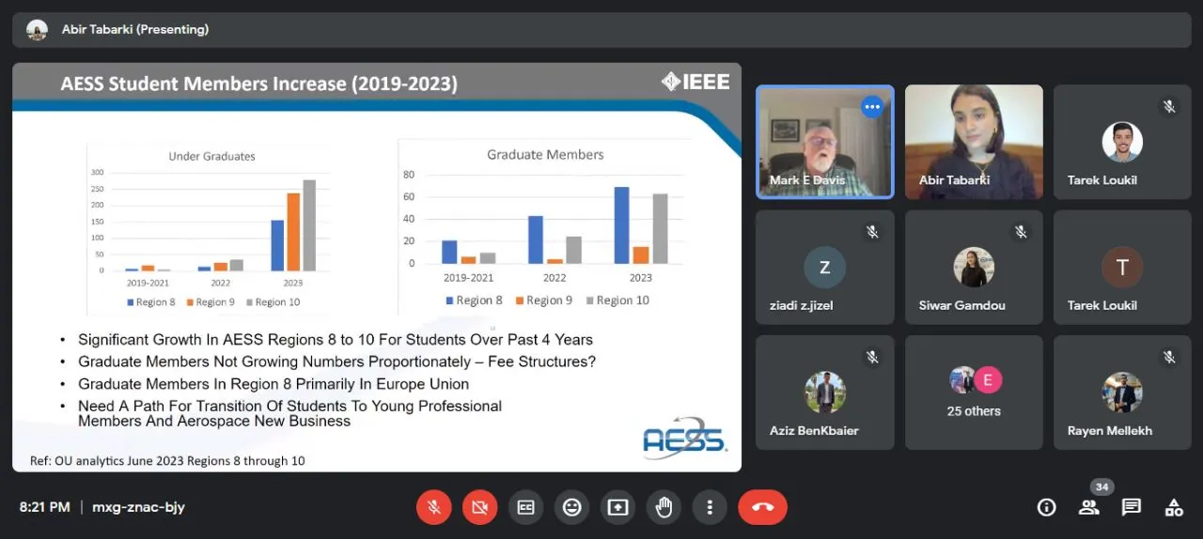Click Abir Tabarki presenter avatar in top bar
Screen dimensions: 1203x539
coord(37,29)
